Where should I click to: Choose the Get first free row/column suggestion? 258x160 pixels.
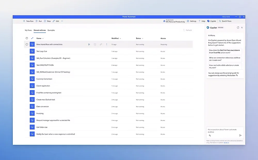pyautogui.click(x=225, y=51)
